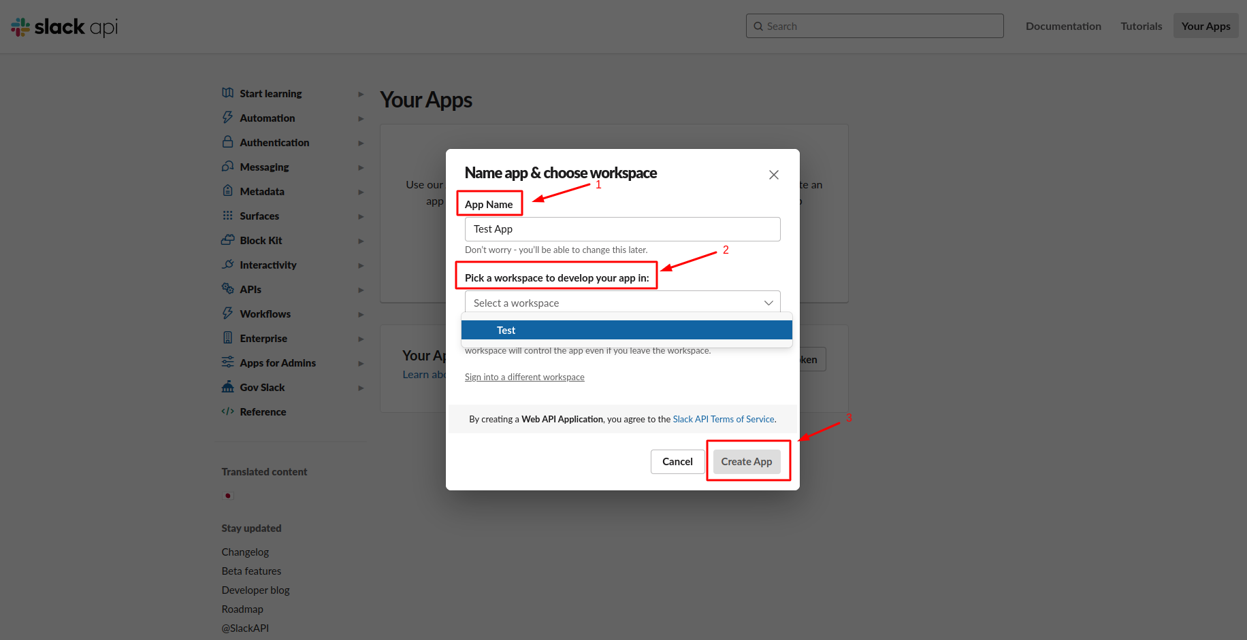Image resolution: width=1247 pixels, height=640 pixels.
Task: Expand the APIs section arrow
Action: [x=361, y=290]
